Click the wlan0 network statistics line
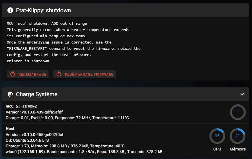Image resolution: width=252 pixels, height=159 pixels. click(x=84, y=151)
